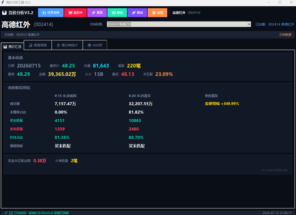Maximize the window
This screenshot has height=215, width=296.
tap(280, 2)
